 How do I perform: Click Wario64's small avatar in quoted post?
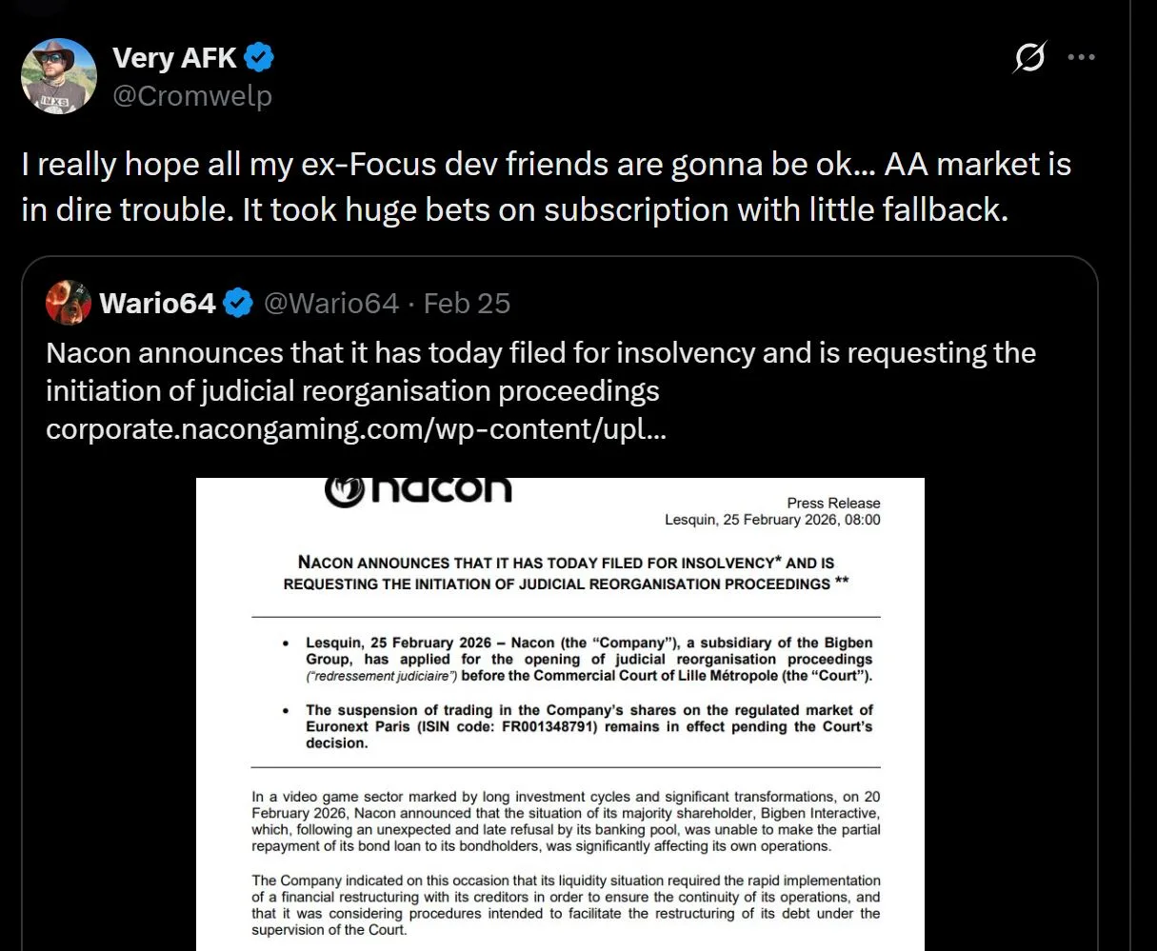68,303
